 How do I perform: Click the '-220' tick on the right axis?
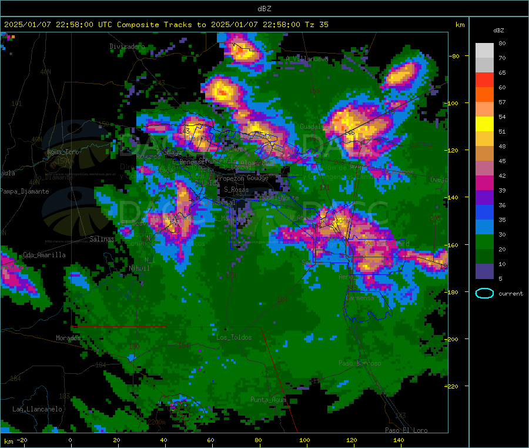(x=452, y=386)
